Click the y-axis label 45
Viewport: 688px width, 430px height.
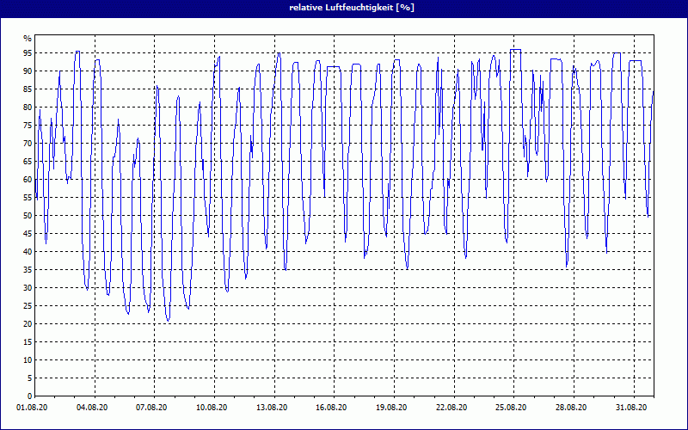pyautogui.click(x=28, y=234)
